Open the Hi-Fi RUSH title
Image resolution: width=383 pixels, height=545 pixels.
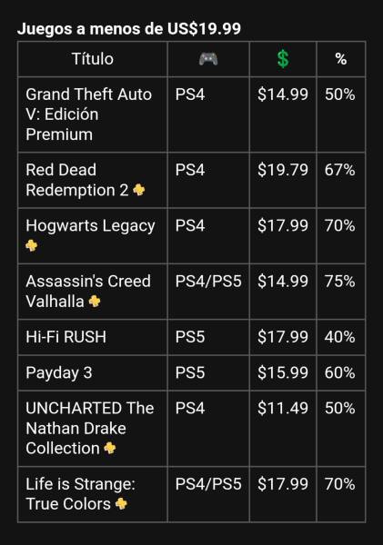click(x=66, y=337)
